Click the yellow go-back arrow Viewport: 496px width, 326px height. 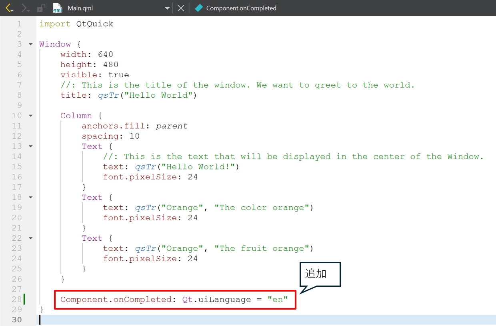(10, 8)
